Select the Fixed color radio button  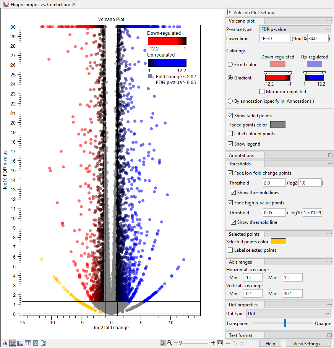click(x=230, y=65)
